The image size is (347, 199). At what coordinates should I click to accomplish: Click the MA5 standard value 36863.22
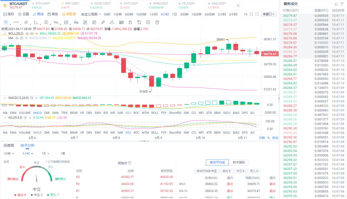(211, 184)
